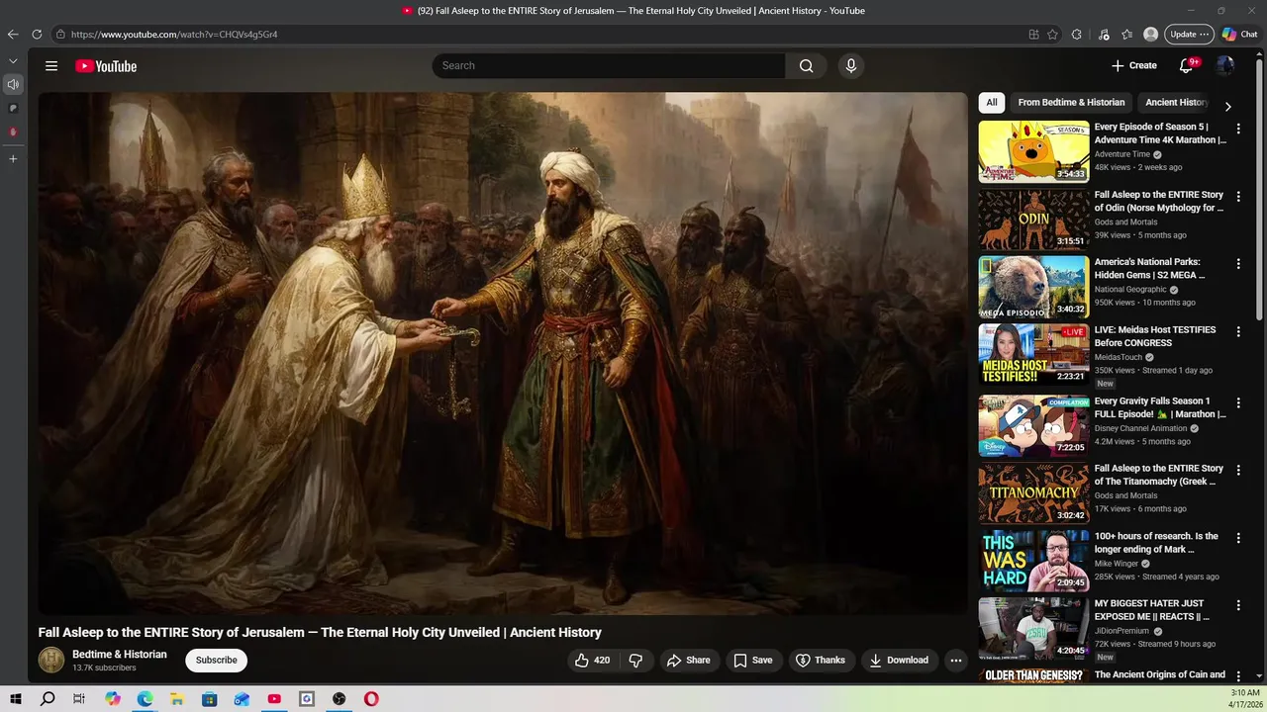Open options for Titanomachy video
The image size is (1267, 712).
(x=1238, y=470)
